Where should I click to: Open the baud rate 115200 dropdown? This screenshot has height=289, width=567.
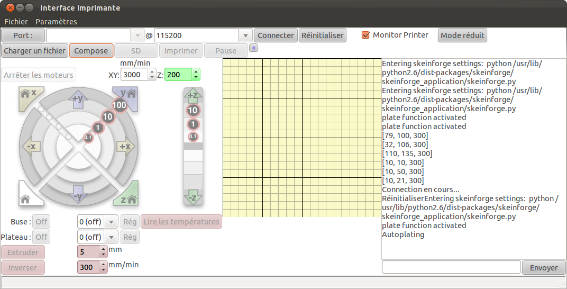[245, 35]
